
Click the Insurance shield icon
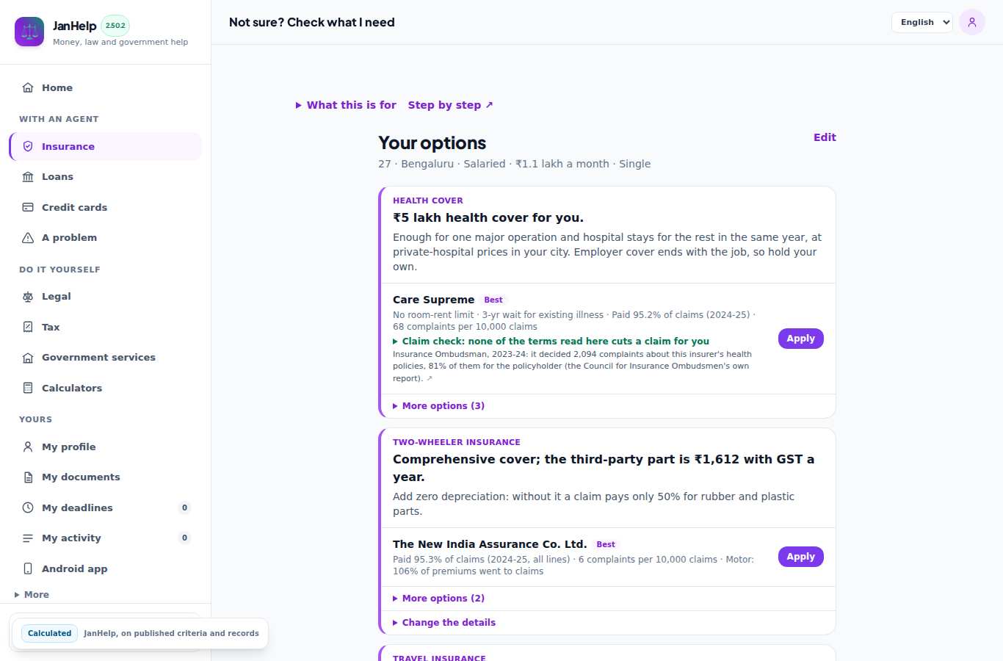(28, 146)
